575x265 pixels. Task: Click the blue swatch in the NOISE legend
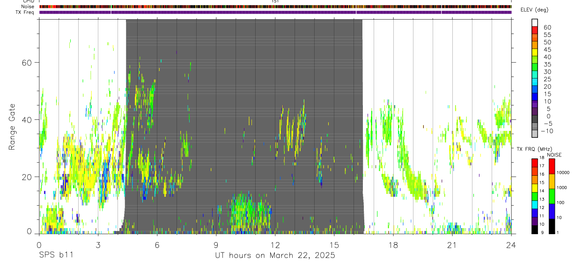[x=551, y=211]
